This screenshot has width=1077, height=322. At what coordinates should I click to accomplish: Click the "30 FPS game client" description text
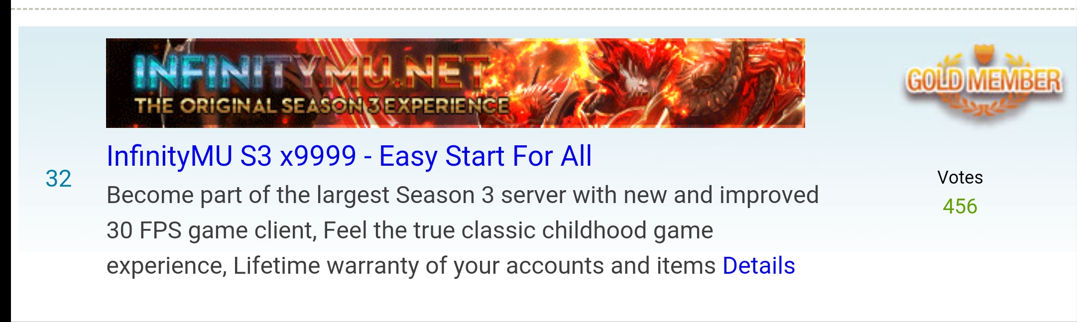[211, 230]
